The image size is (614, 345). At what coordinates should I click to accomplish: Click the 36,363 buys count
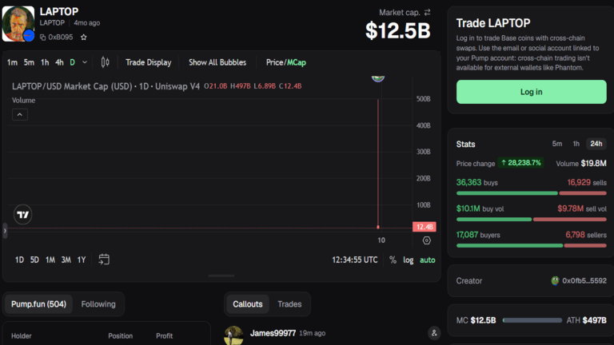point(468,182)
